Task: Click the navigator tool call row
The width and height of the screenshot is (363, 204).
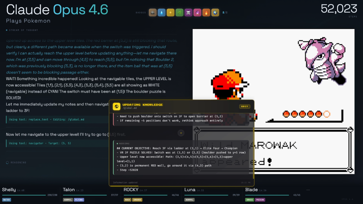Action: click(x=57, y=143)
